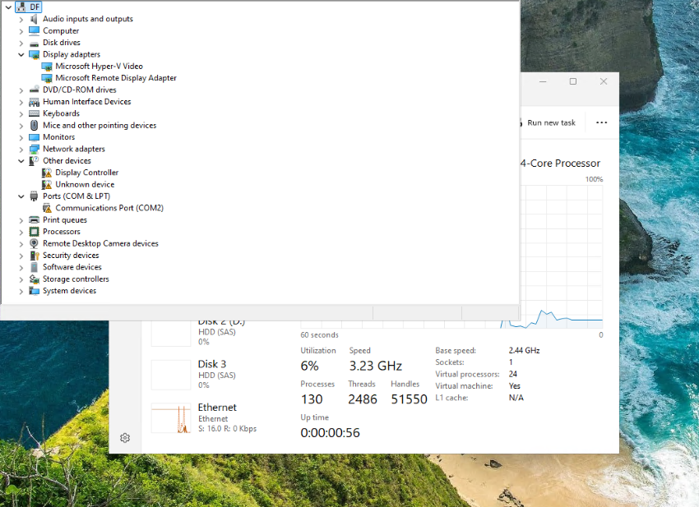Expand the System devices branch
The width and height of the screenshot is (699, 507).
coord(21,291)
